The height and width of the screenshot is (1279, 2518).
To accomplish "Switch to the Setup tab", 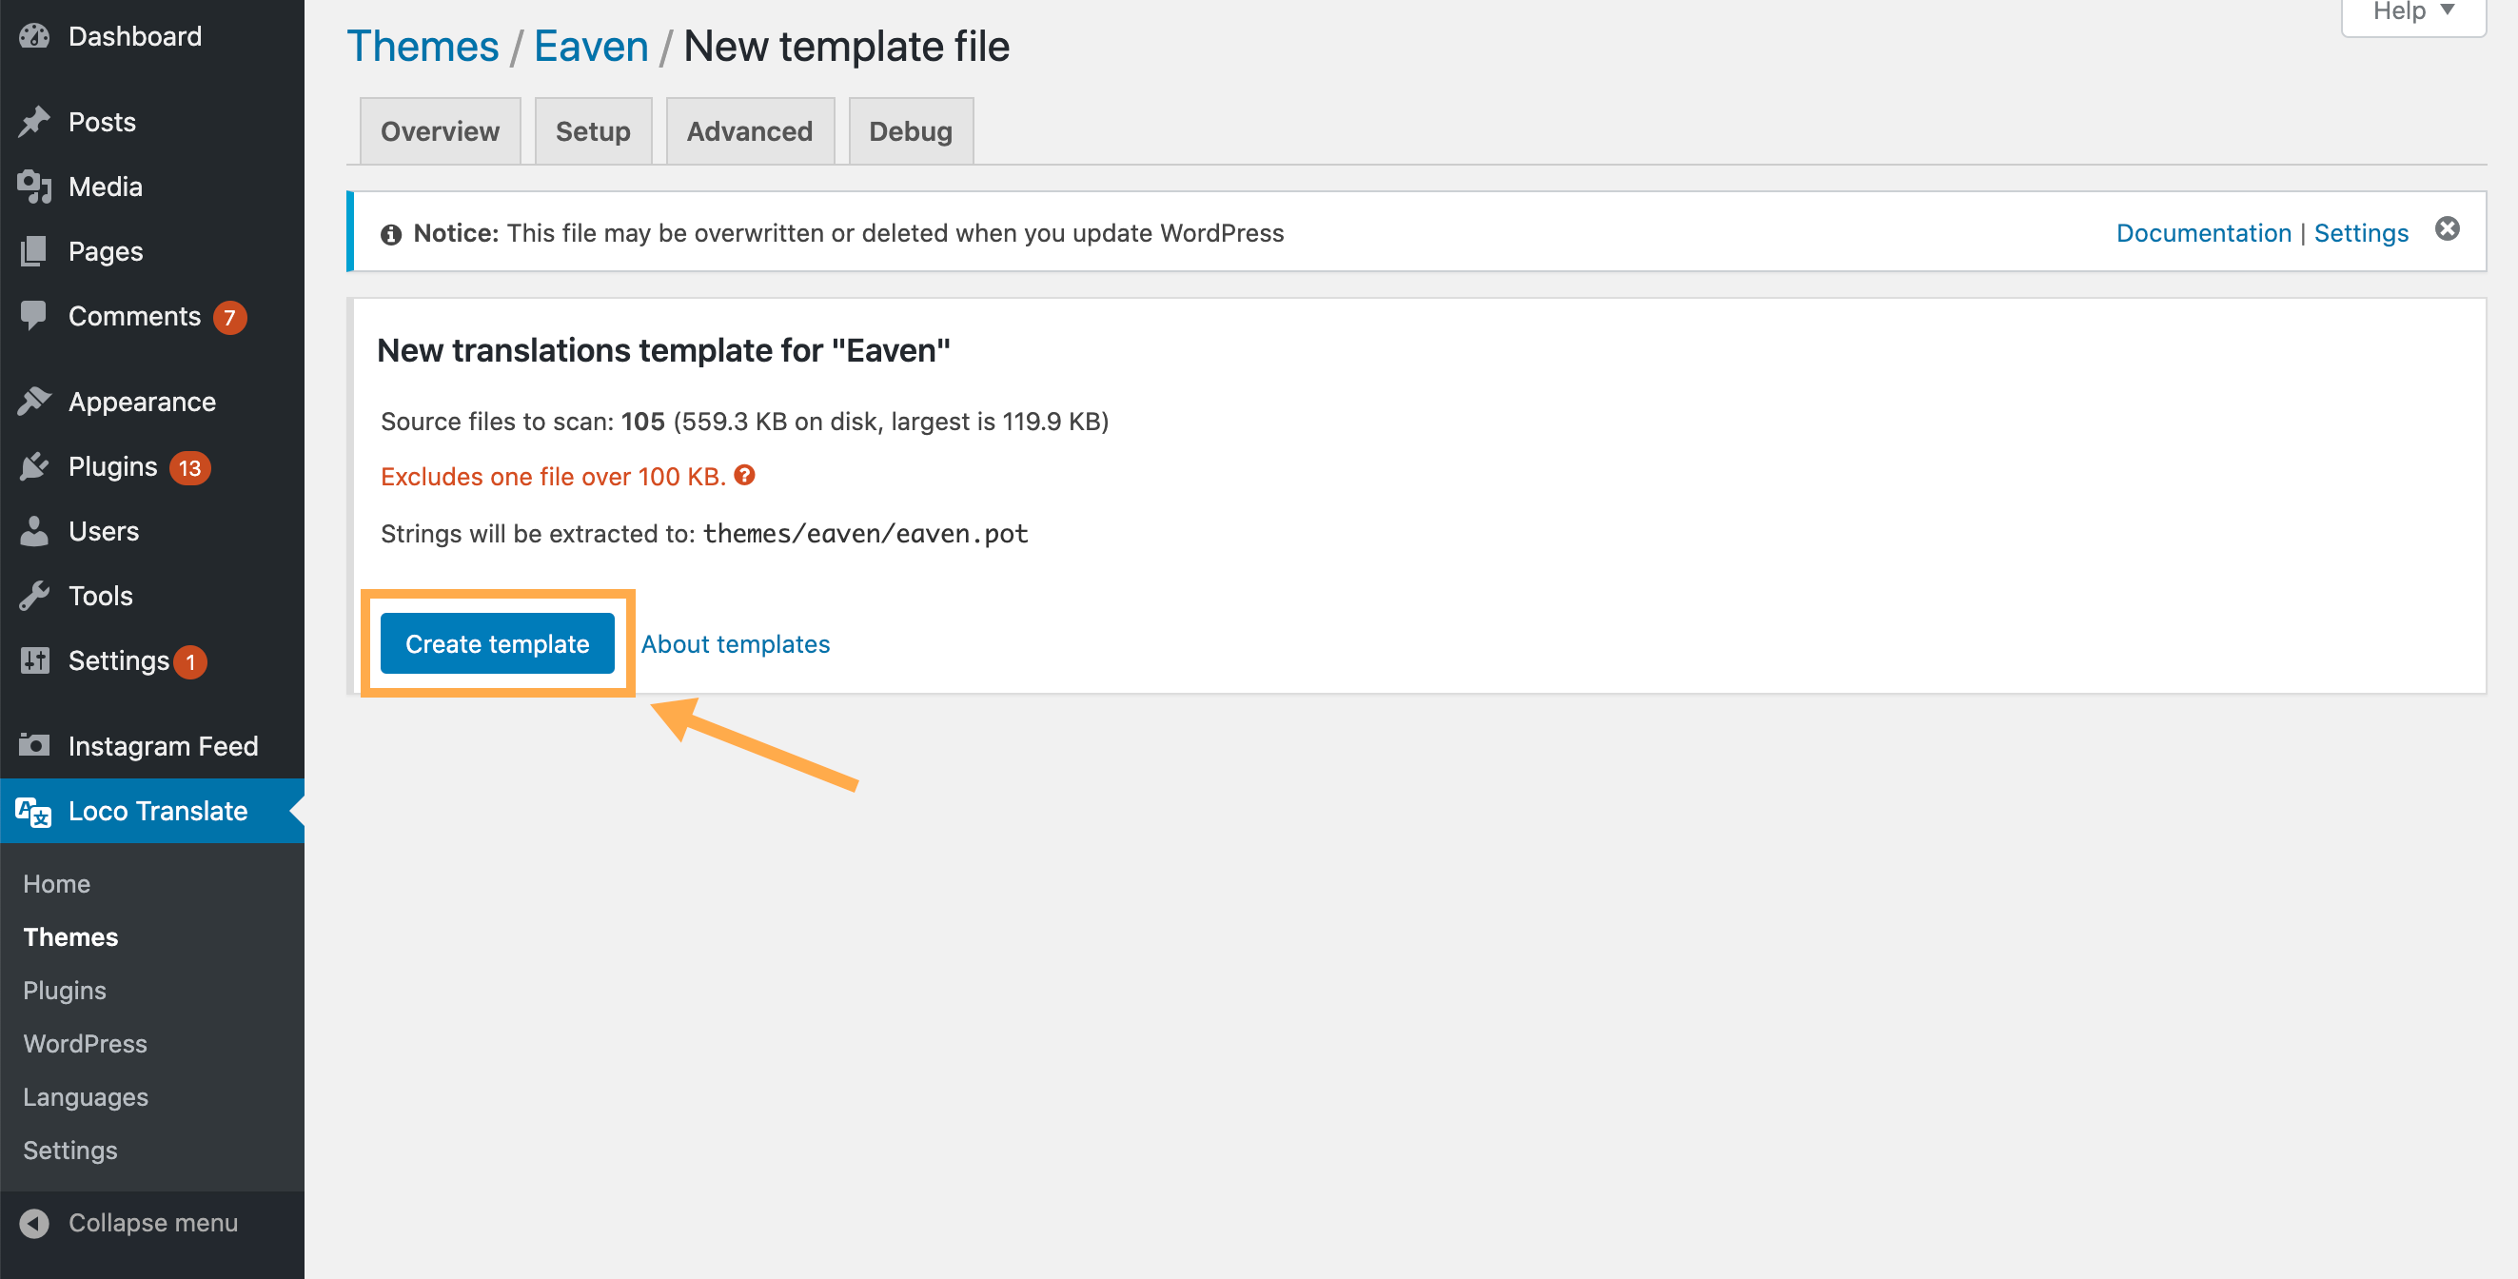I will 592,131.
